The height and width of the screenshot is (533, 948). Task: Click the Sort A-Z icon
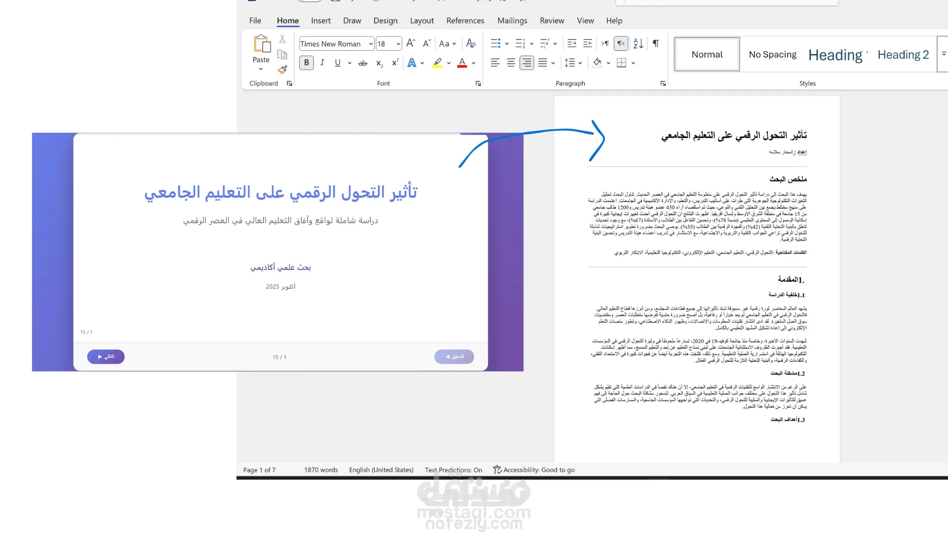pyautogui.click(x=638, y=43)
